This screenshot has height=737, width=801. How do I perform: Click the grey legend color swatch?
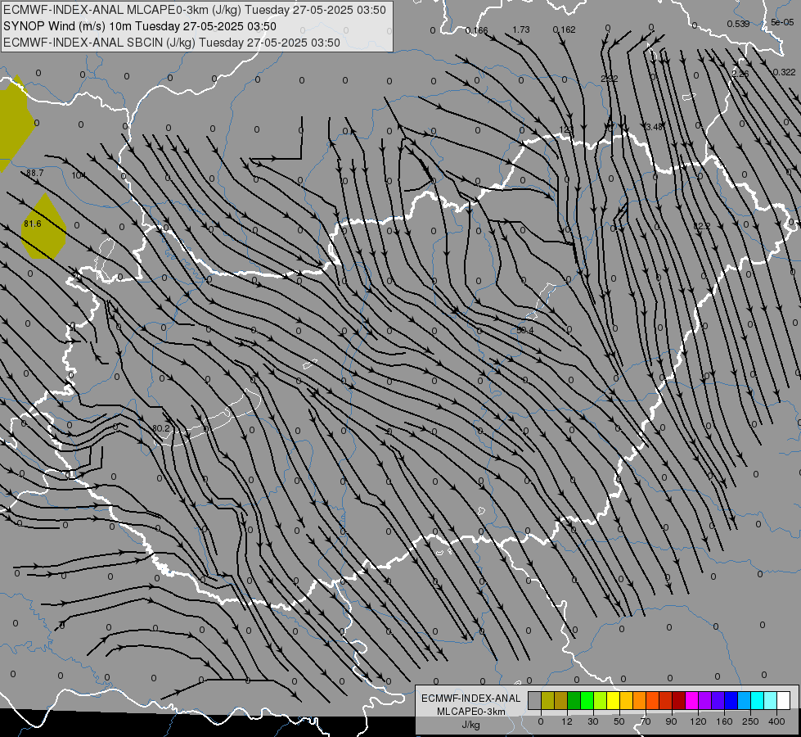[x=535, y=700]
